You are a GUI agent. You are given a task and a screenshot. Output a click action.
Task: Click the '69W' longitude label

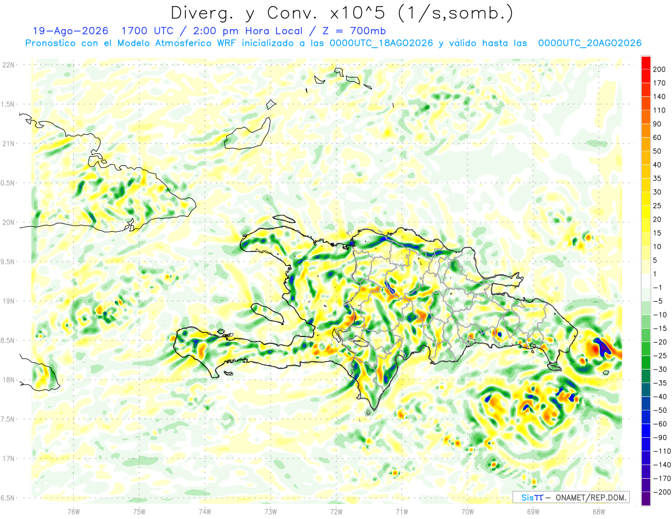533,512
